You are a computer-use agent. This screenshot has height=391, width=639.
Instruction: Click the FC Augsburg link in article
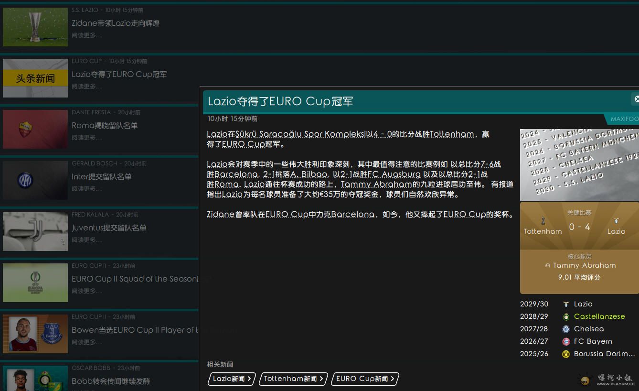tap(394, 174)
